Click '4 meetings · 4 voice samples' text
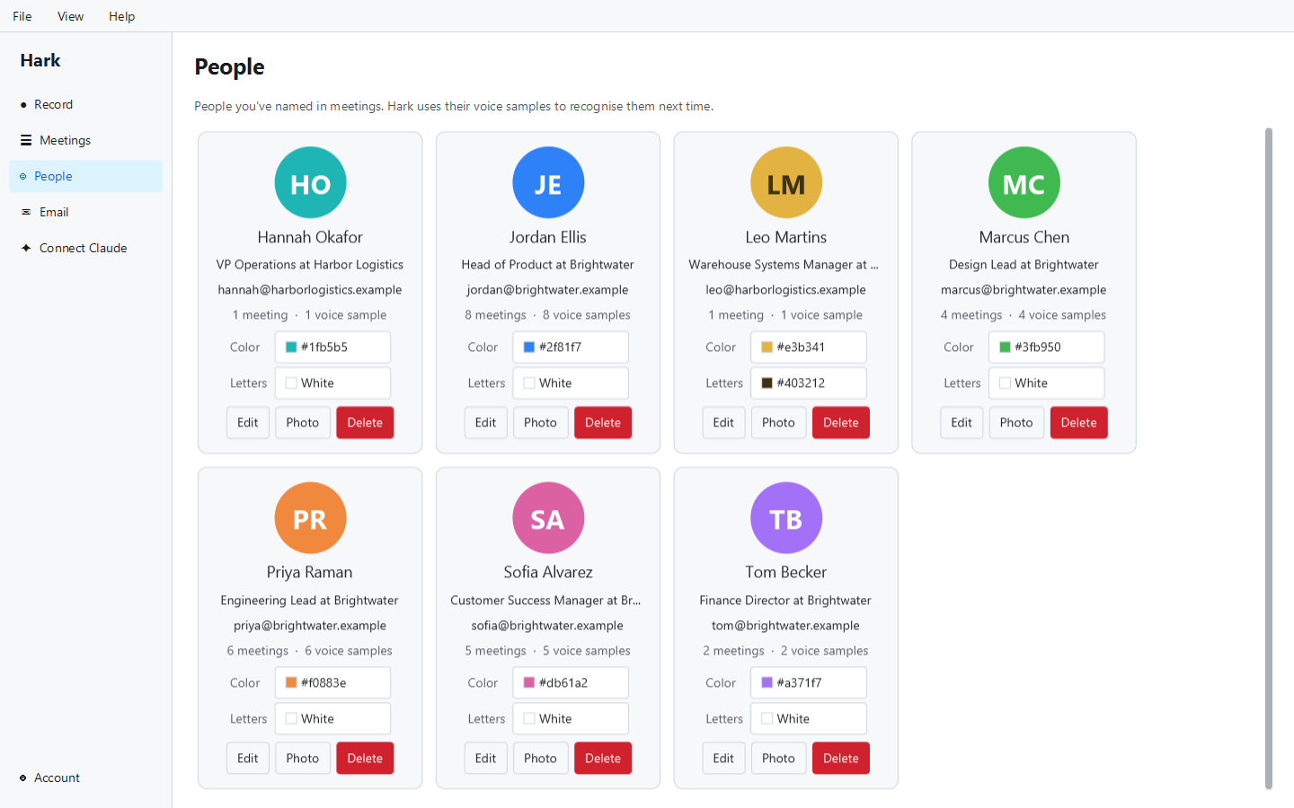The height and width of the screenshot is (808, 1294). (1024, 315)
